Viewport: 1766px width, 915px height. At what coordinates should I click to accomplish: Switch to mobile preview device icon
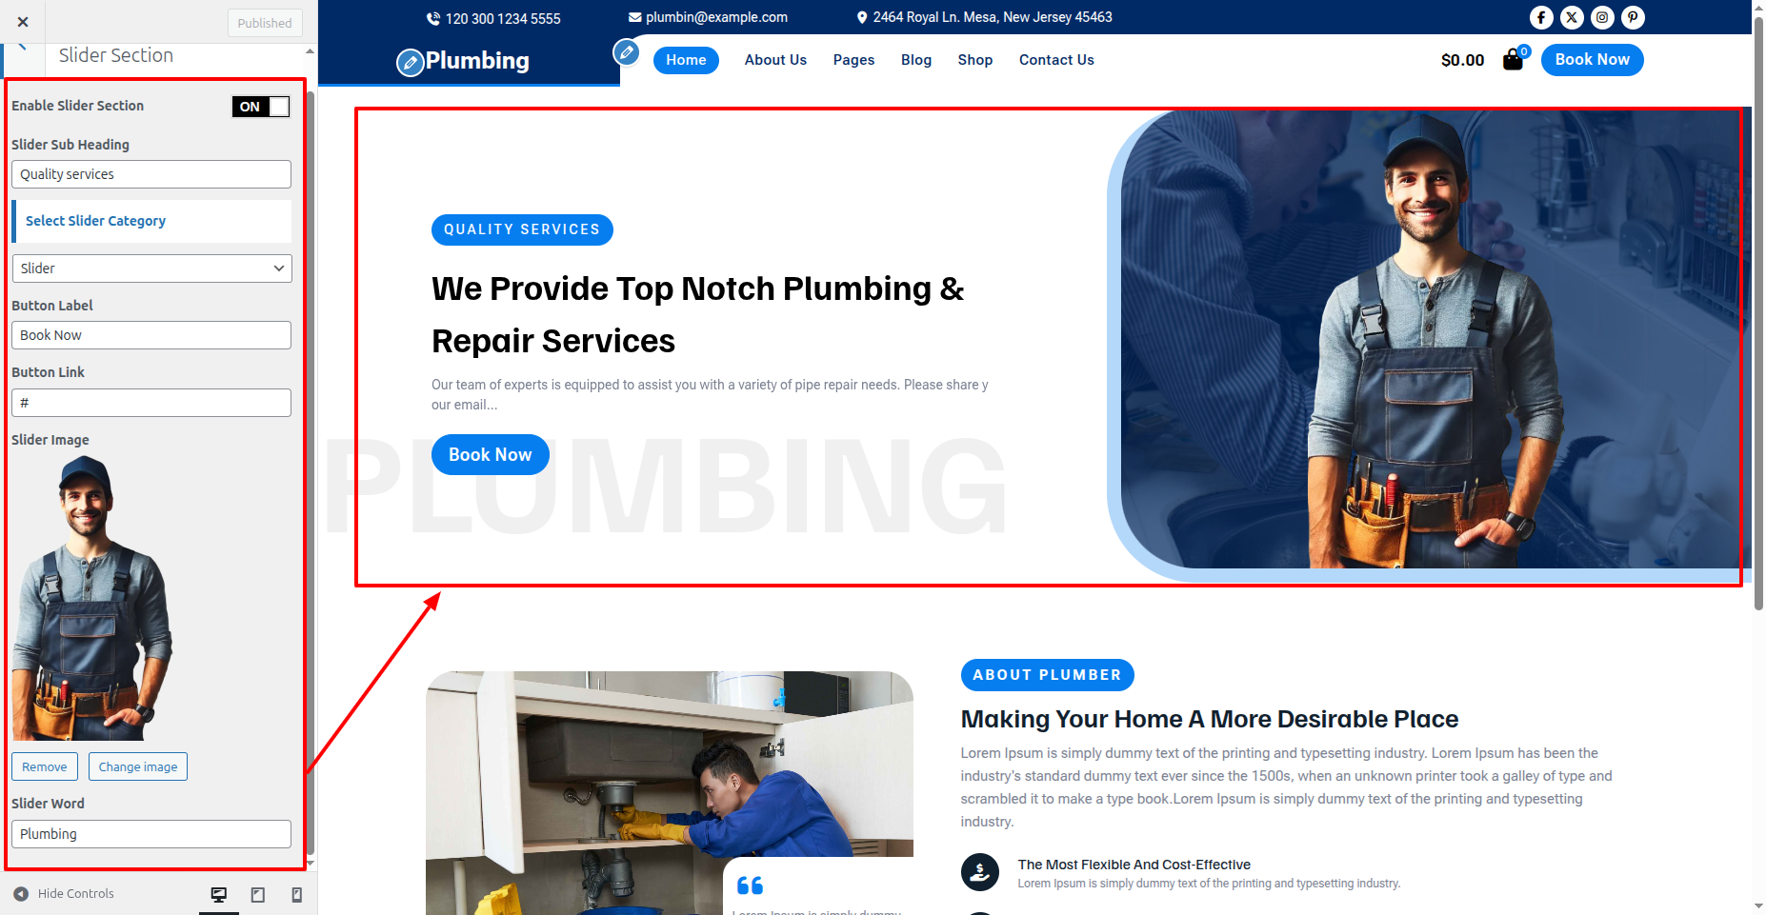tap(296, 894)
